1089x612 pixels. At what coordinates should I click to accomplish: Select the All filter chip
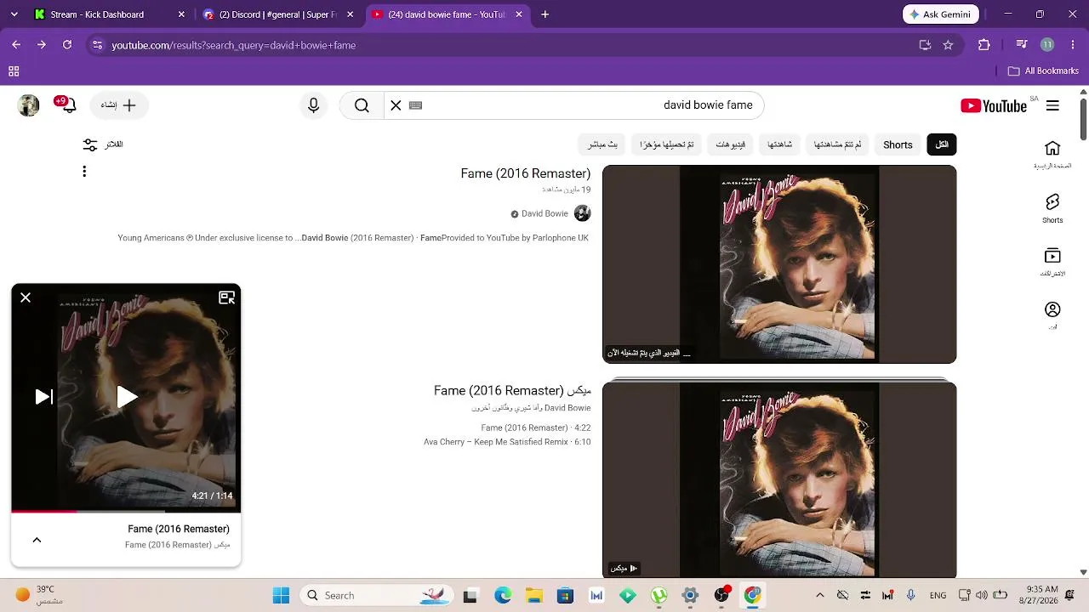click(942, 144)
